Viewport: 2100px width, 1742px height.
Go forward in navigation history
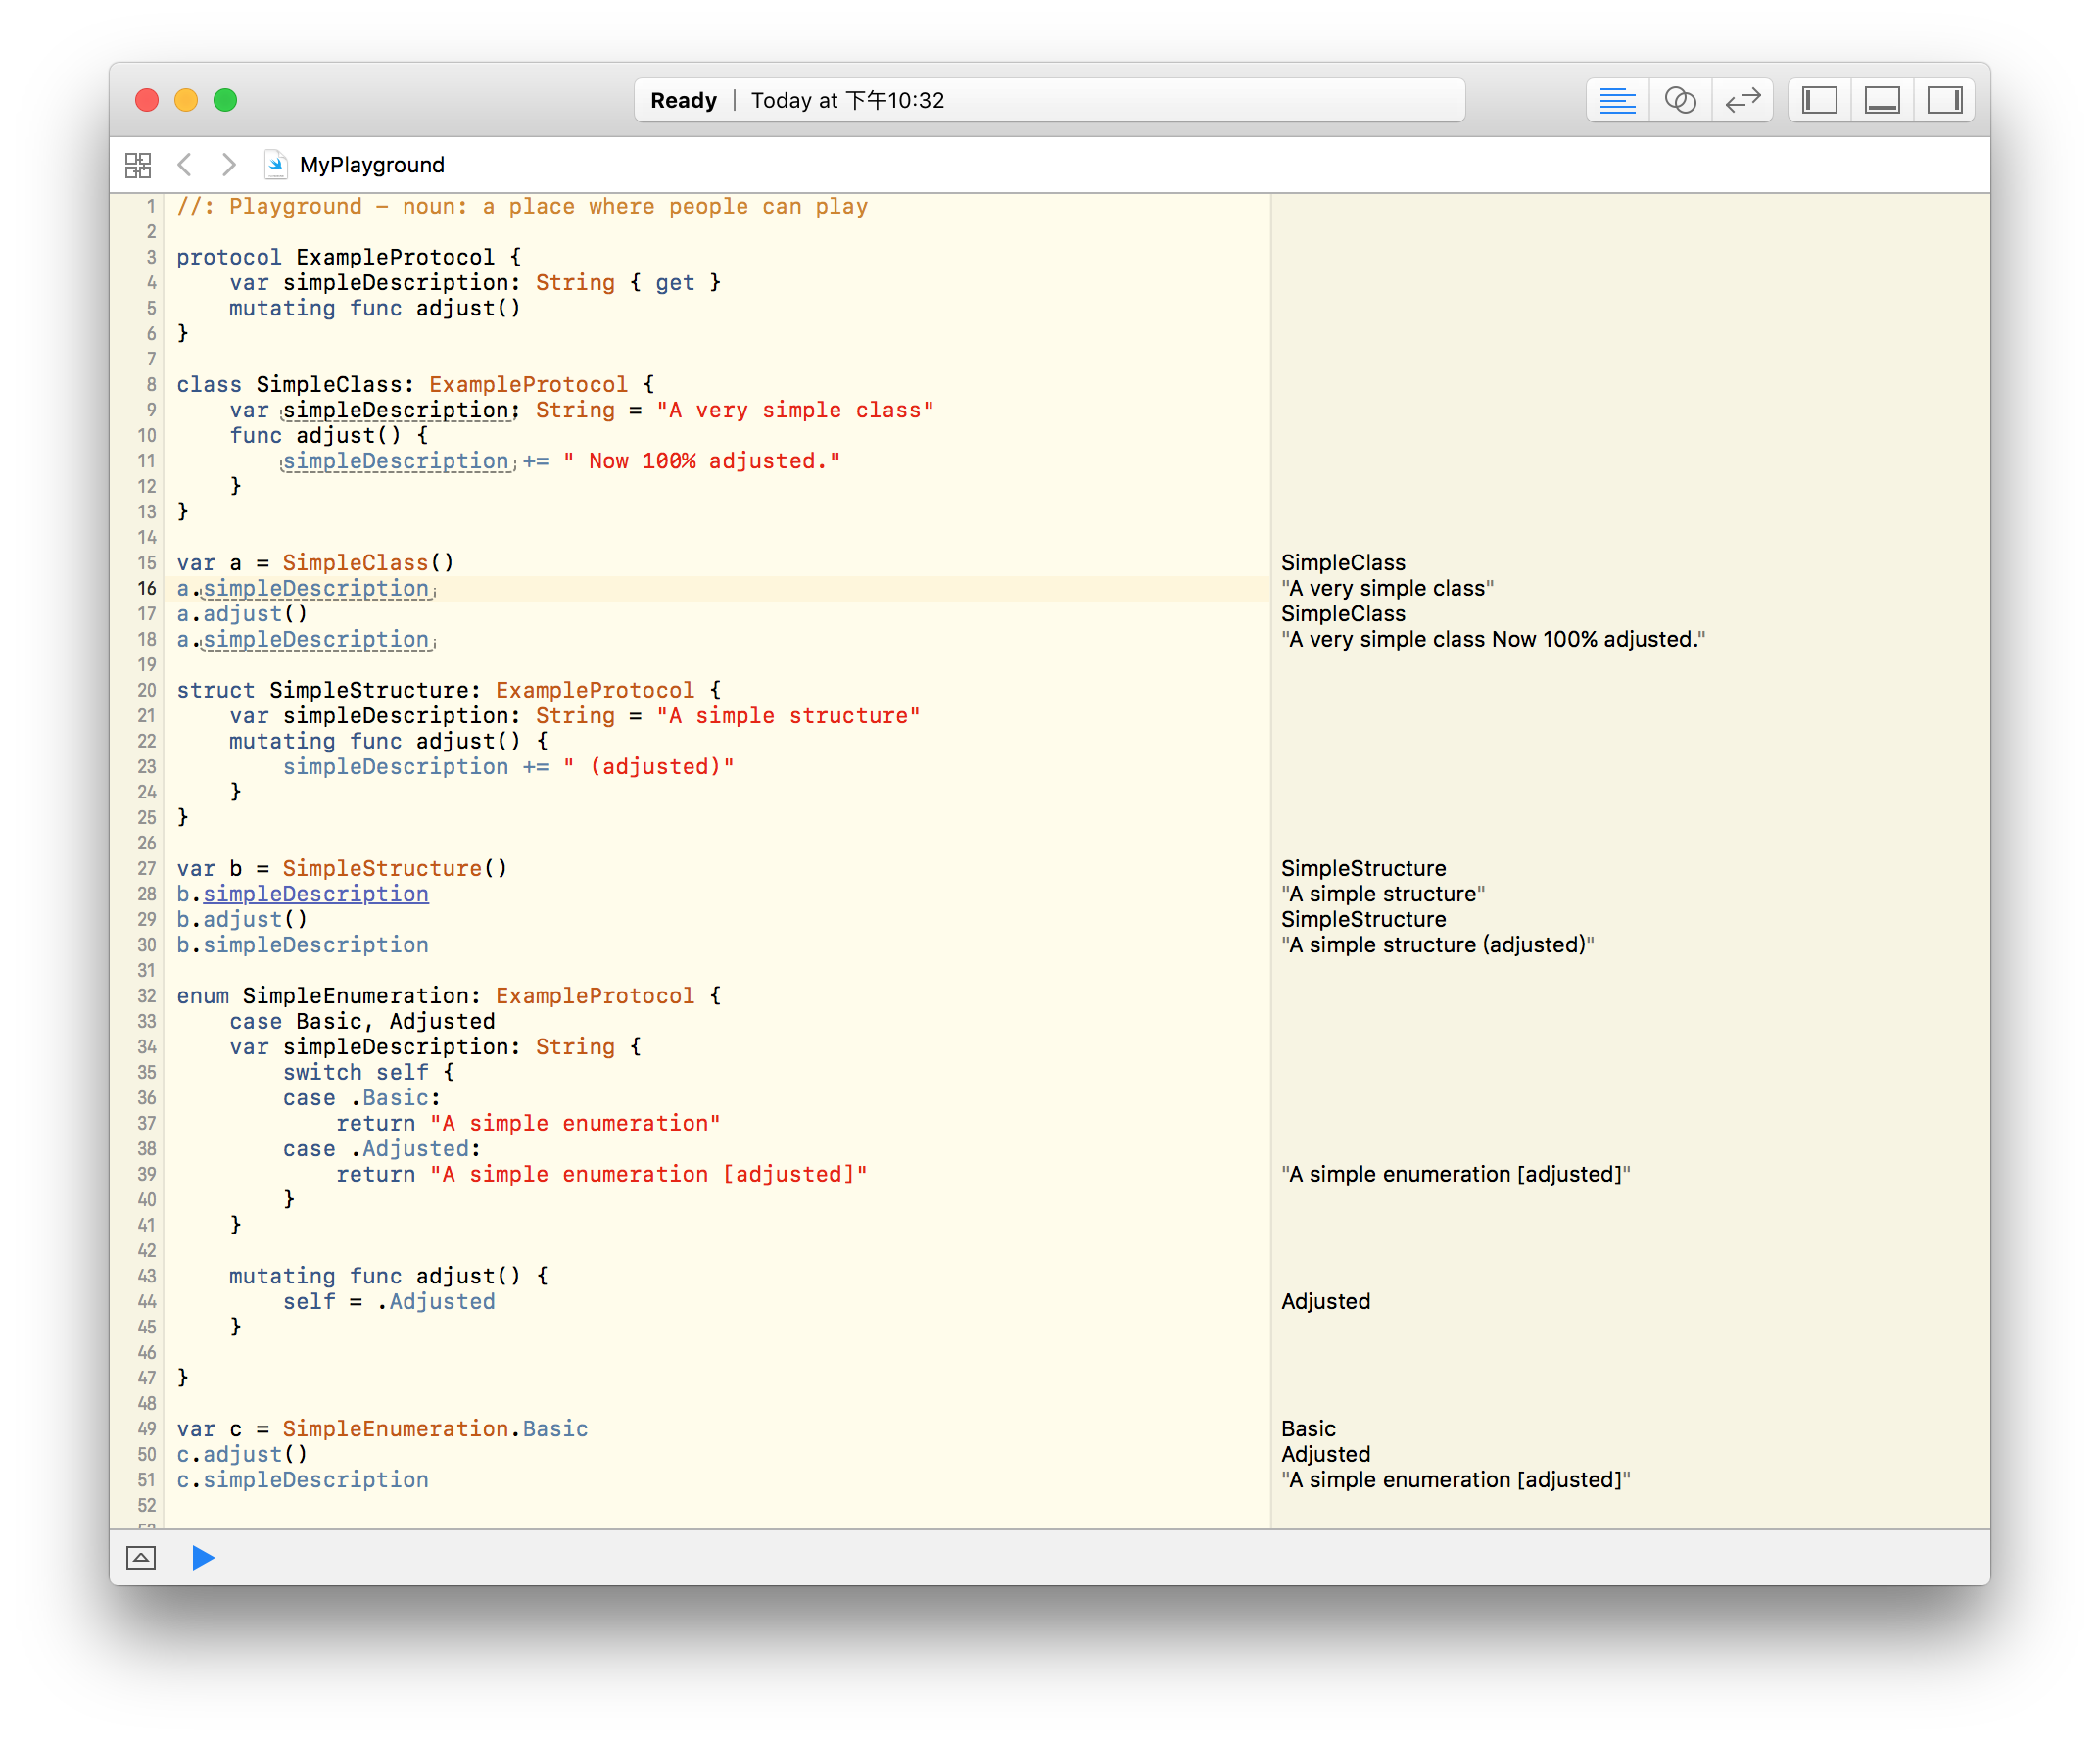click(x=229, y=165)
